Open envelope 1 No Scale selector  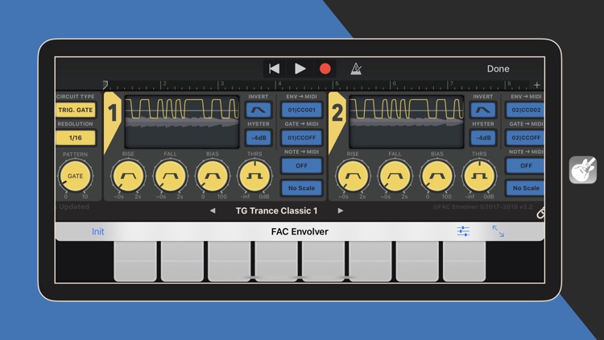point(302,188)
